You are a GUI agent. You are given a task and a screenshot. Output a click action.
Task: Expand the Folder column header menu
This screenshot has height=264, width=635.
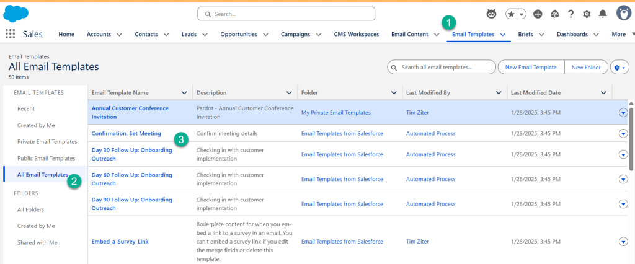pos(394,93)
